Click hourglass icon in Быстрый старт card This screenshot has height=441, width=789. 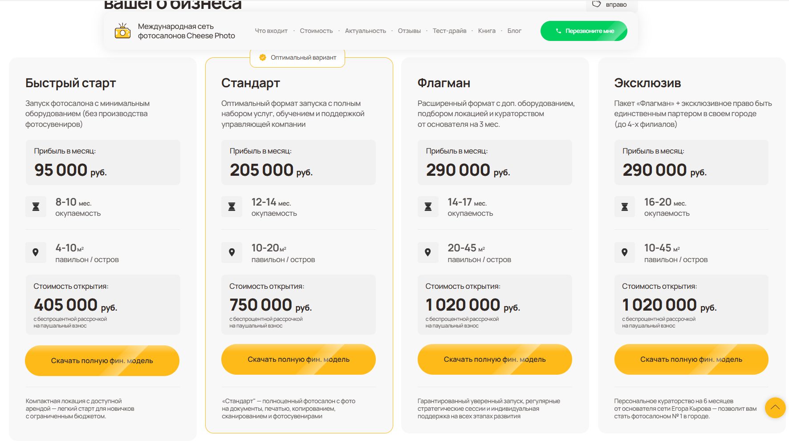pos(36,206)
